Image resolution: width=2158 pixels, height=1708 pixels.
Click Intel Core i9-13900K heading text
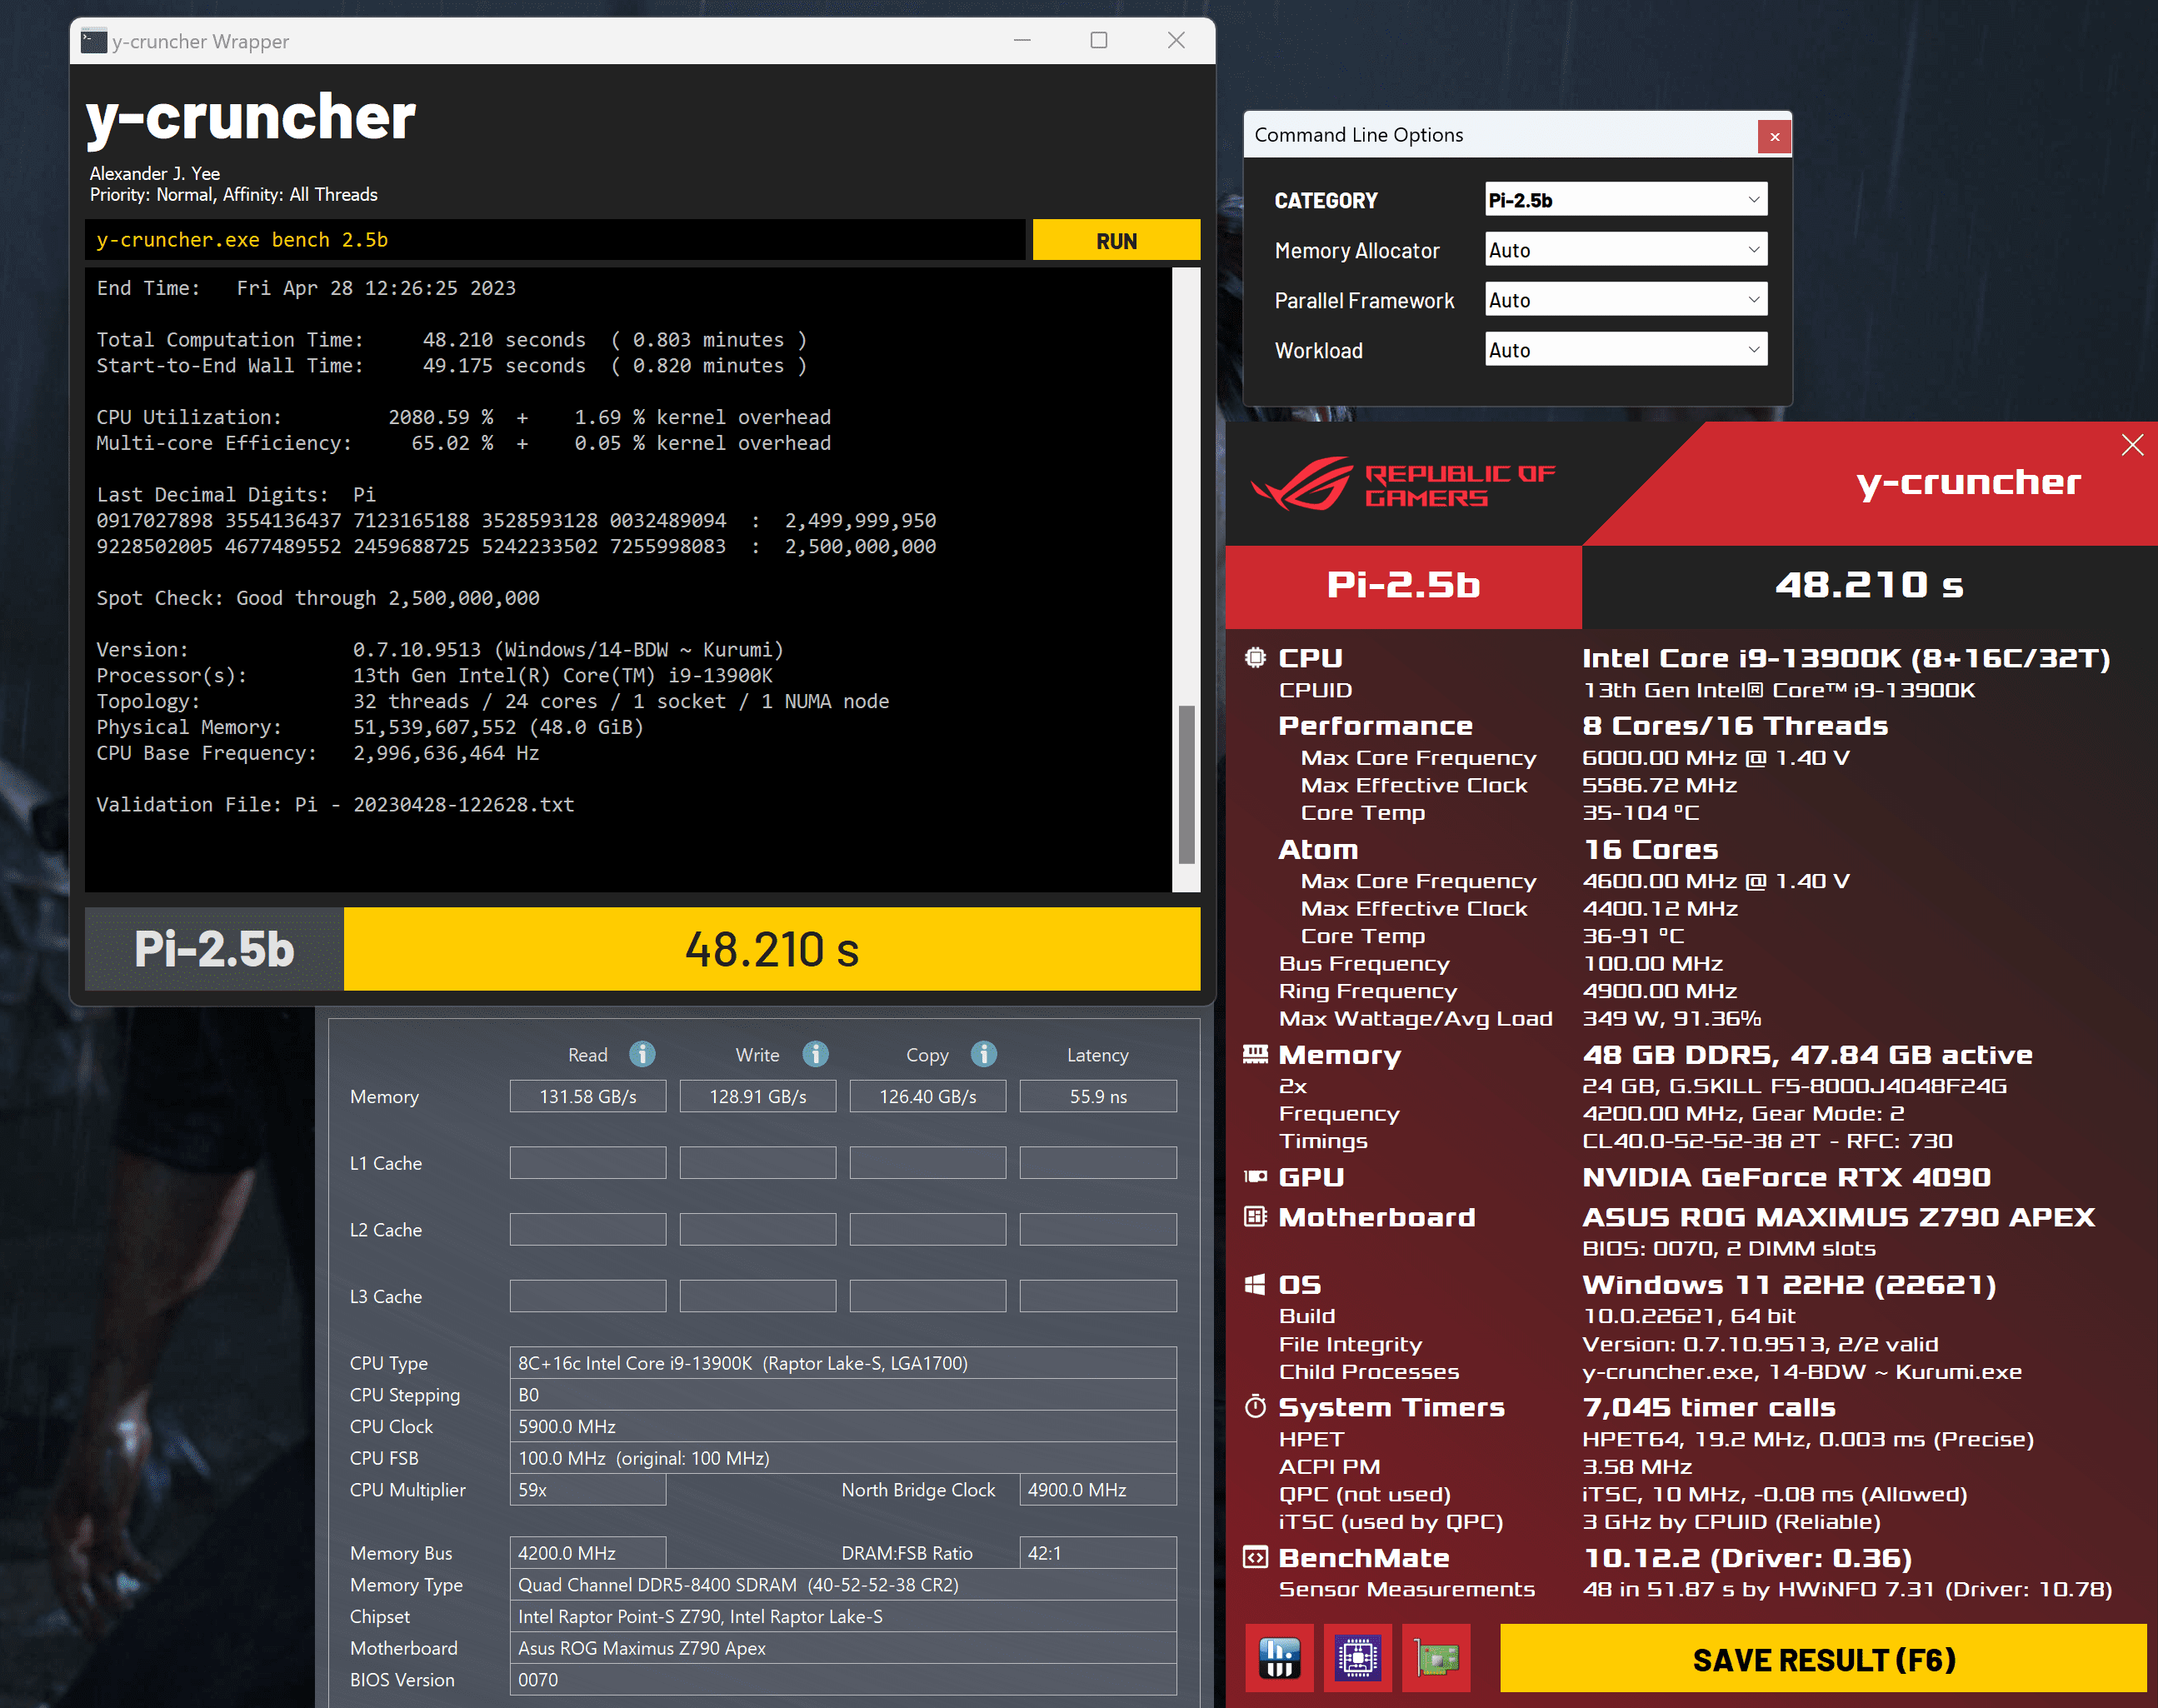click(x=1846, y=658)
